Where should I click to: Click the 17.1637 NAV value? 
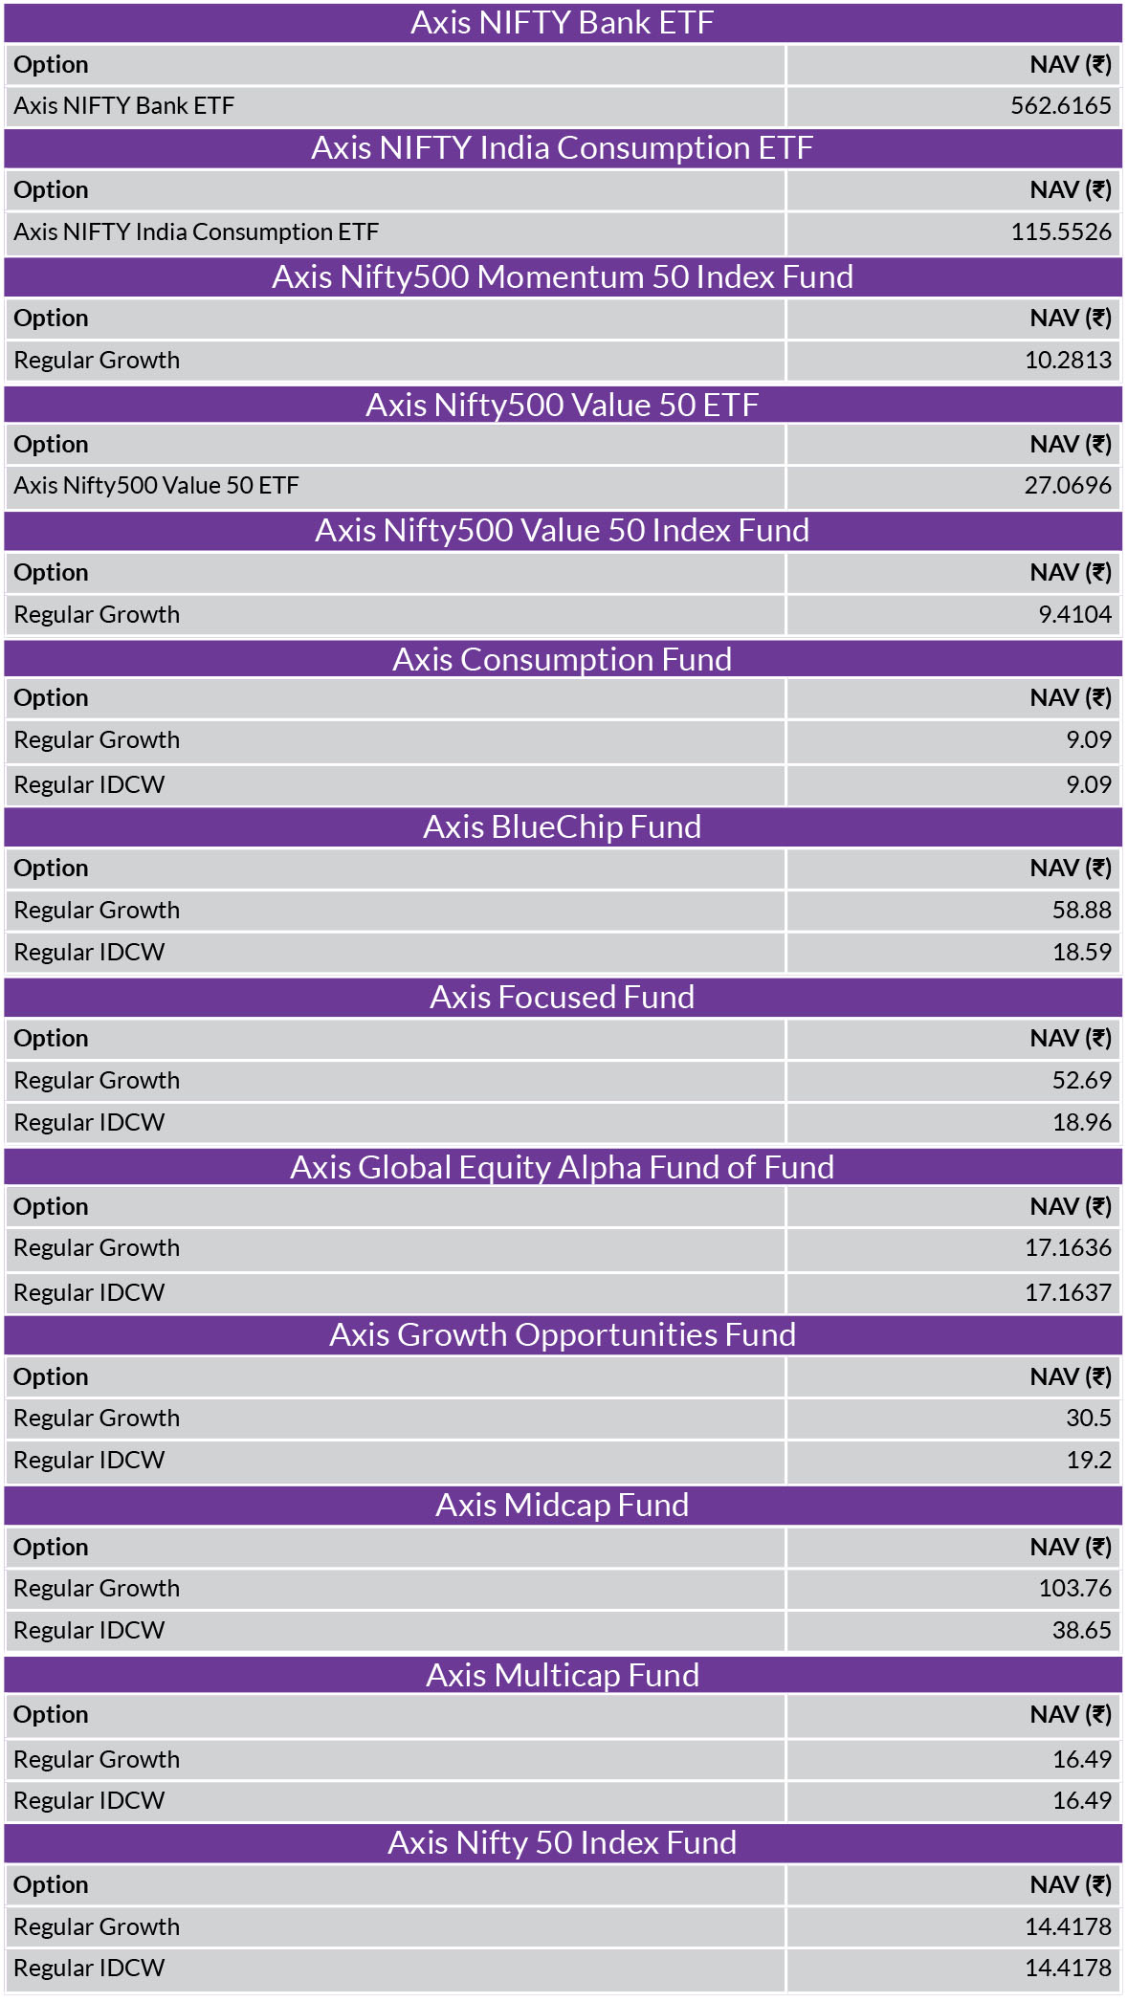pyautogui.click(x=1068, y=1292)
